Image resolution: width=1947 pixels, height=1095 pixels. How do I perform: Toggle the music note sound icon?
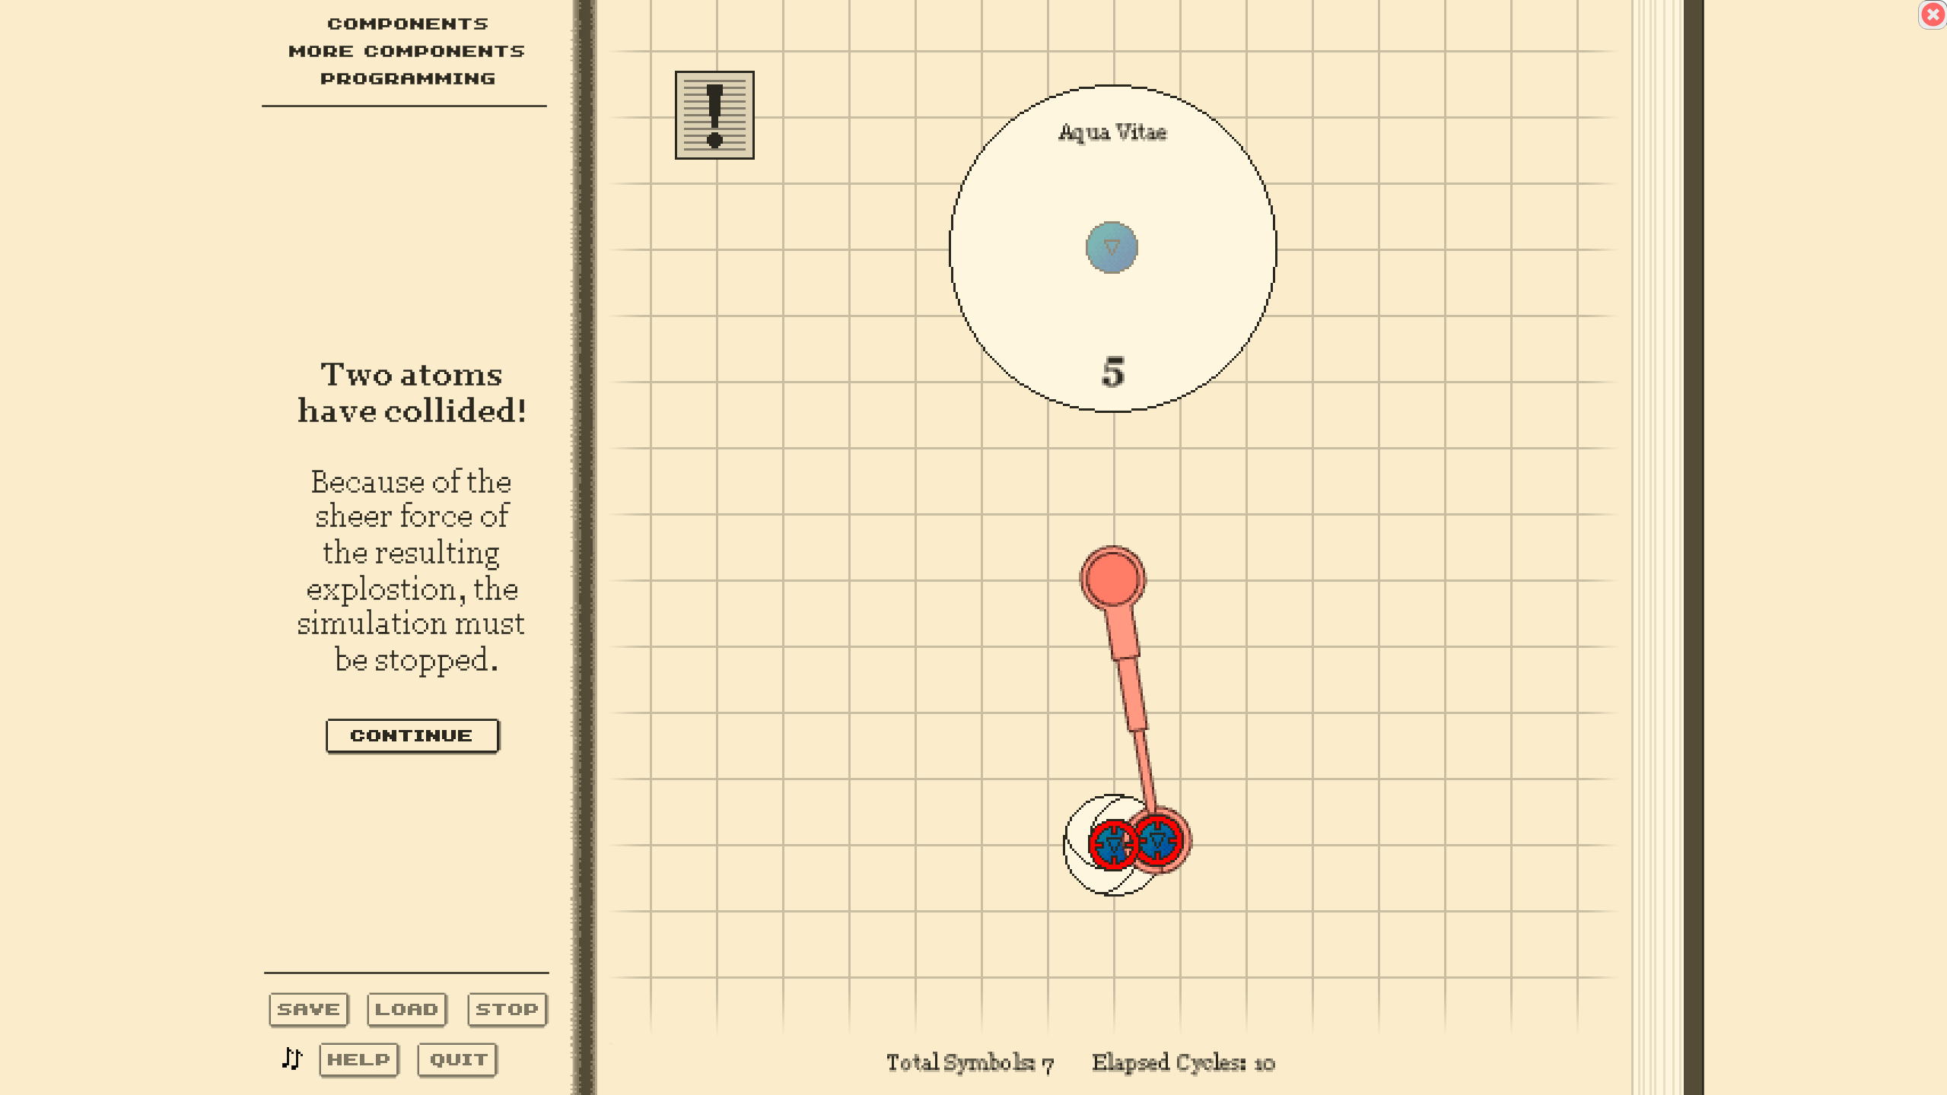tap(292, 1058)
